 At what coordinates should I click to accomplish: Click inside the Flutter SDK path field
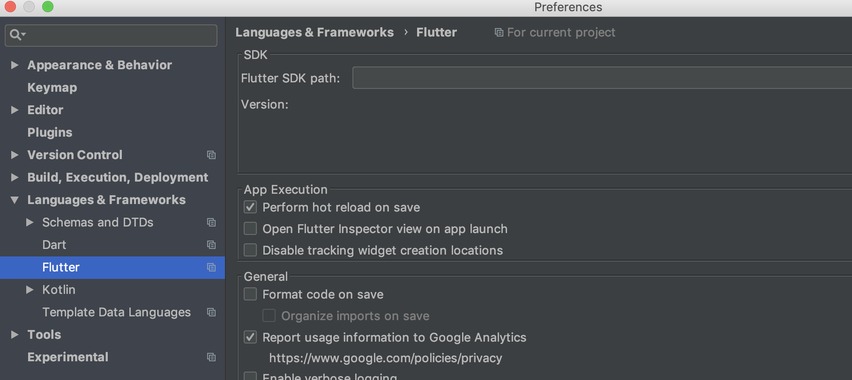(562, 78)
